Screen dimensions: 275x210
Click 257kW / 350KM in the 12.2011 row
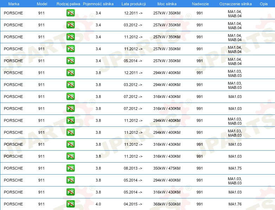pos(167,13)
